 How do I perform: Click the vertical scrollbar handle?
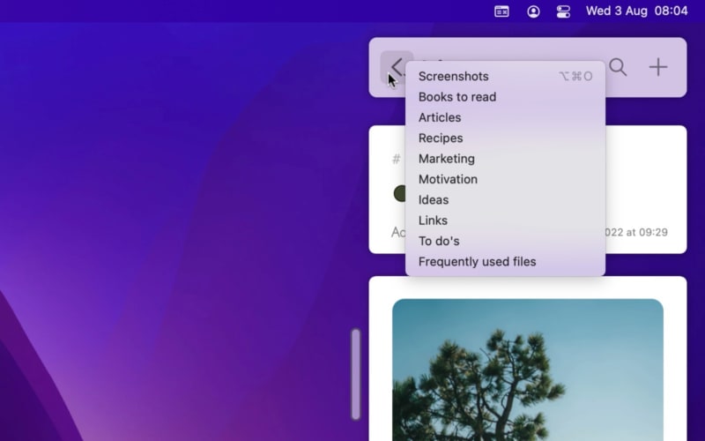coord(356,374)
